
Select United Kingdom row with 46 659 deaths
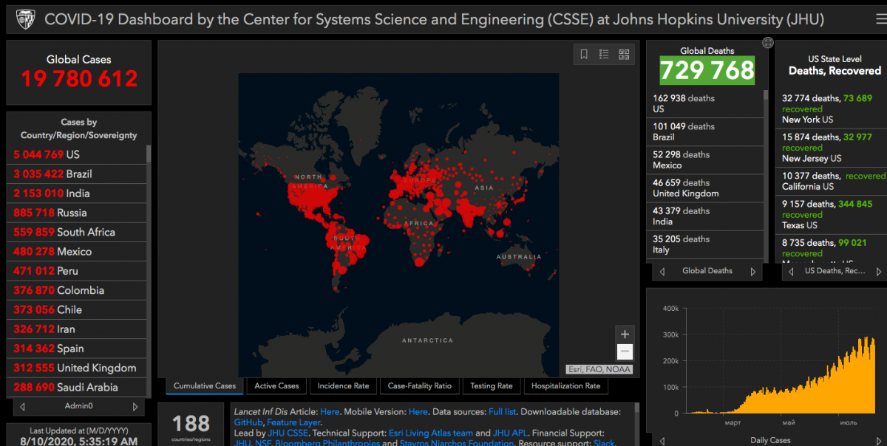(705, 188)
